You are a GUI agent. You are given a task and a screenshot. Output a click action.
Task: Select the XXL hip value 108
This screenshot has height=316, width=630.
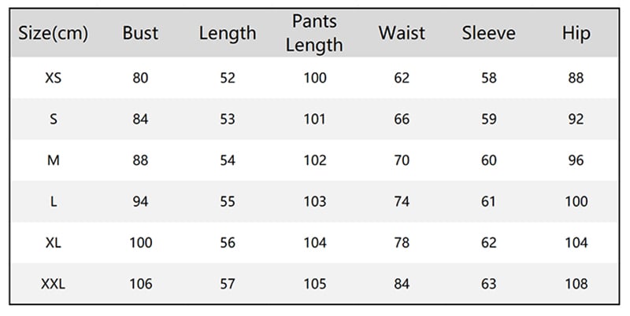[576, 284]
